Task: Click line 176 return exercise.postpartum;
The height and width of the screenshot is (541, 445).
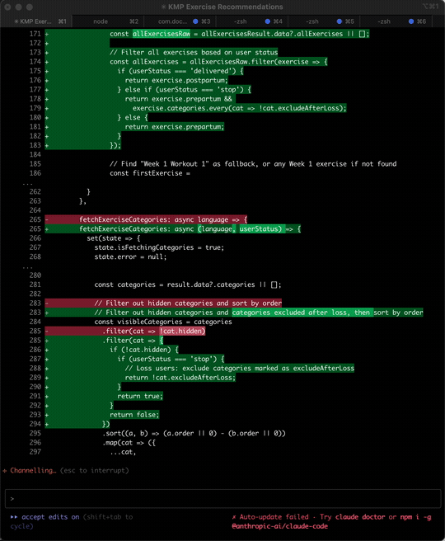Action: (x=176, y=80)
